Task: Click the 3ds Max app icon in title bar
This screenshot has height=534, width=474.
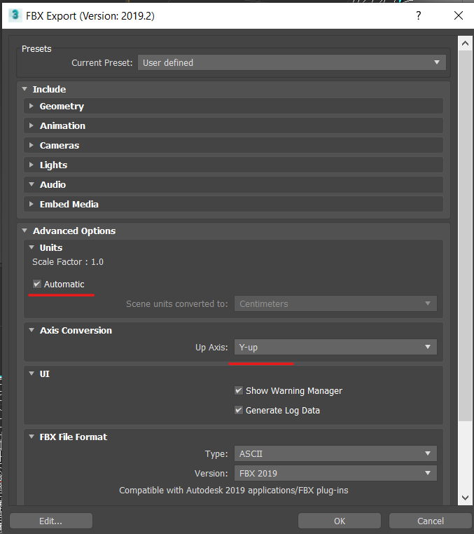Action: [14, 15]
